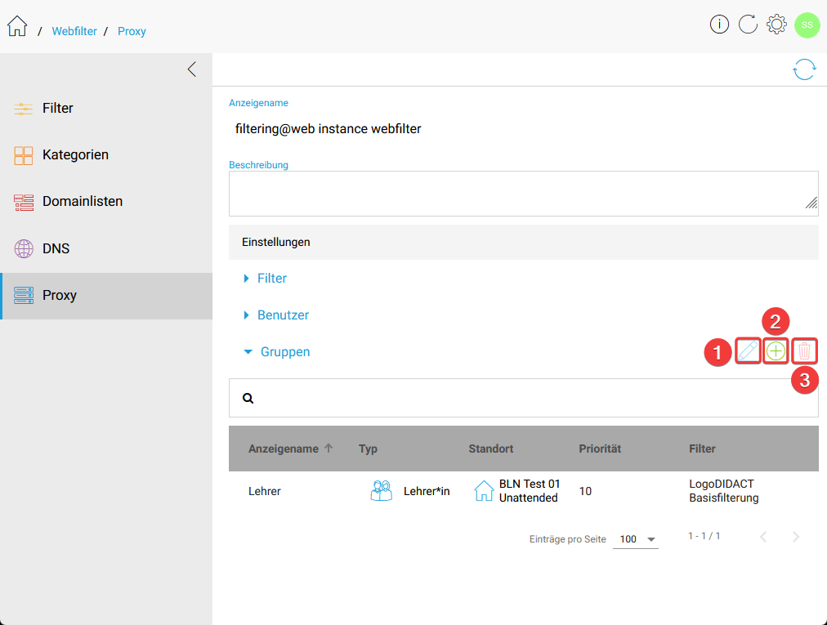
Task: Click the Lehrer*in type text
Action: coord(427,491)
